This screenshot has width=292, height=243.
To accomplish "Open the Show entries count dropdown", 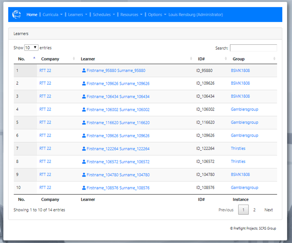I will click(31, 48).
